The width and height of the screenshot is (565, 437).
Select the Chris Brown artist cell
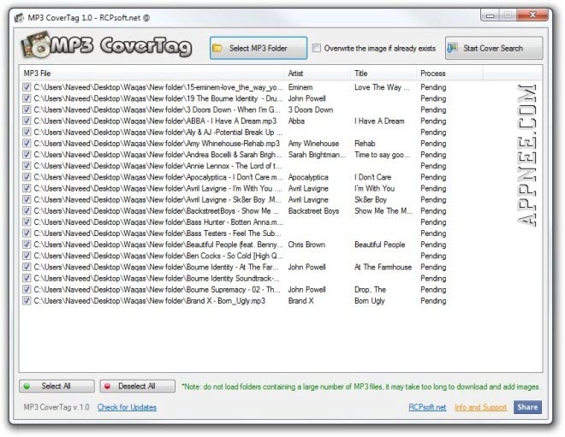coord(306,245)
